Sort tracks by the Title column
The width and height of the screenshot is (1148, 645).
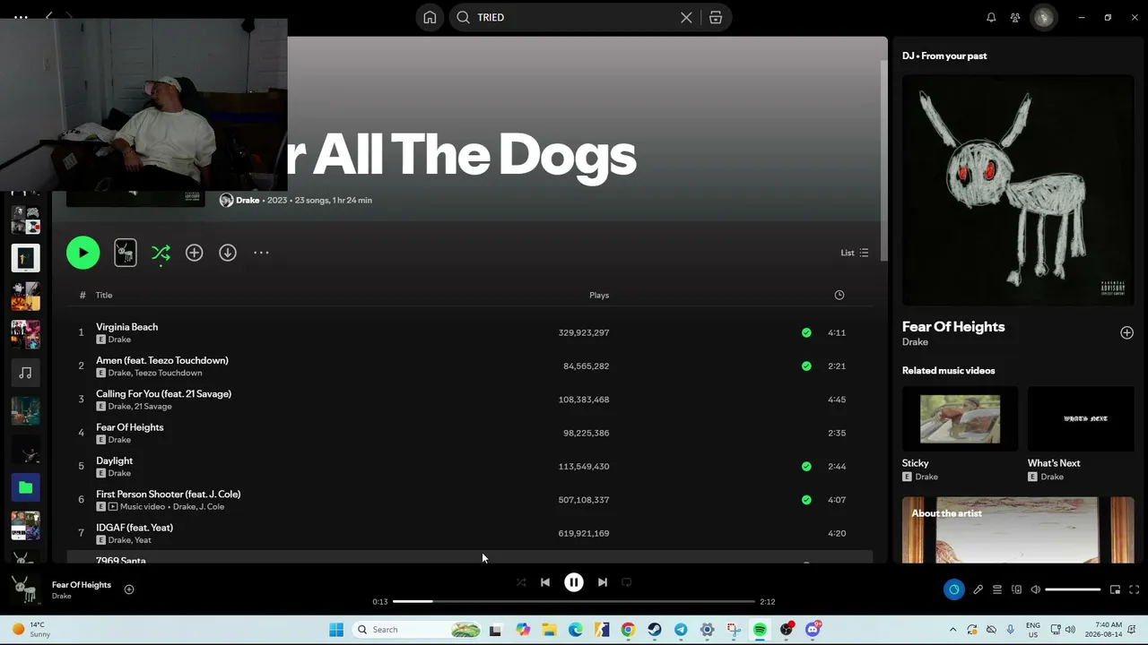point(104,295)
